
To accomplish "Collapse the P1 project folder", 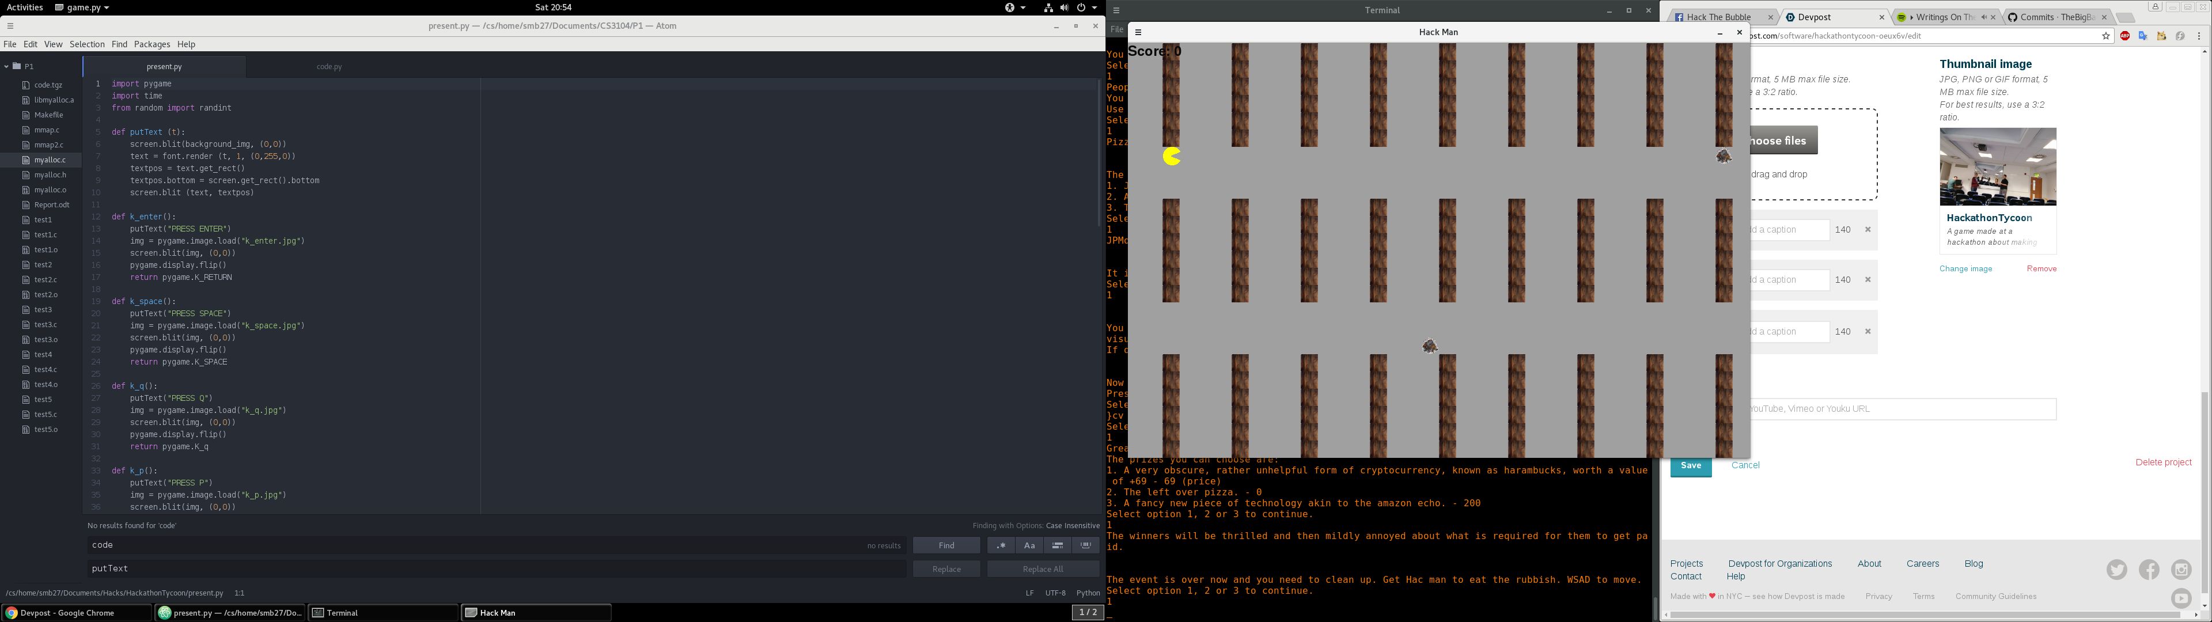I will click(7, 66).
